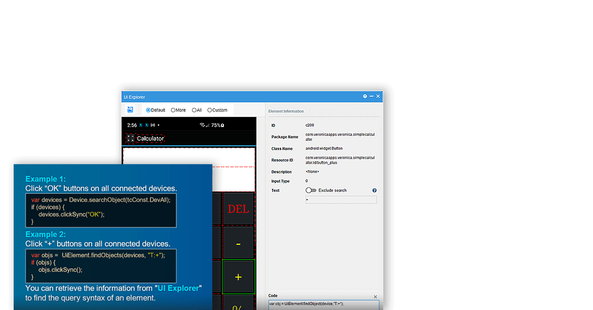Click the help icon beside Exclude search

click(374, 190)
